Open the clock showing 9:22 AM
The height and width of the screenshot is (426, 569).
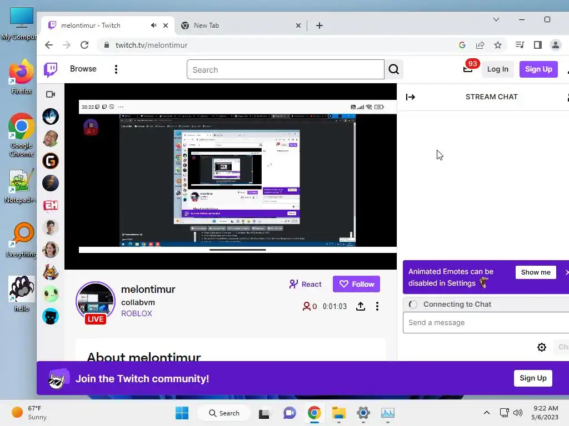545,413
